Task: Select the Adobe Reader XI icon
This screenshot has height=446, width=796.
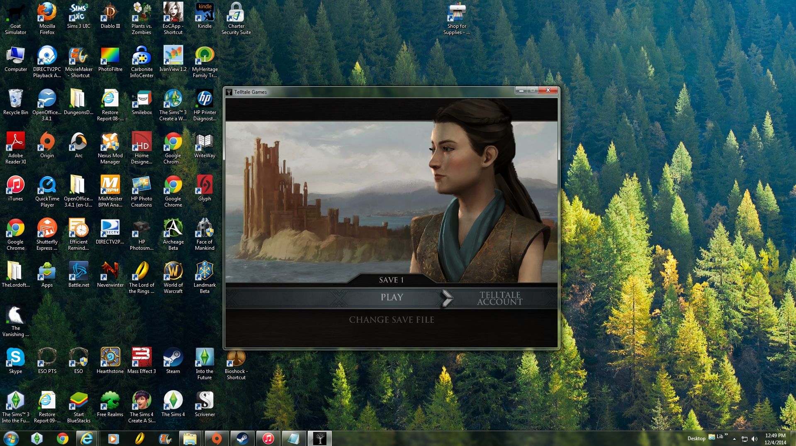Action: point(16,148)
